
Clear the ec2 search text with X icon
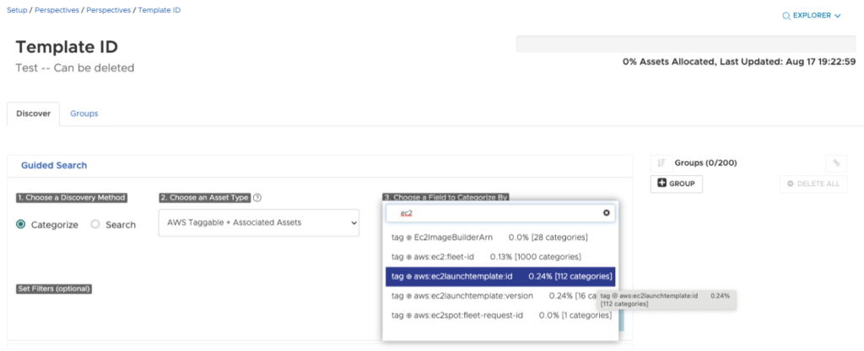(x=606, y=213)
